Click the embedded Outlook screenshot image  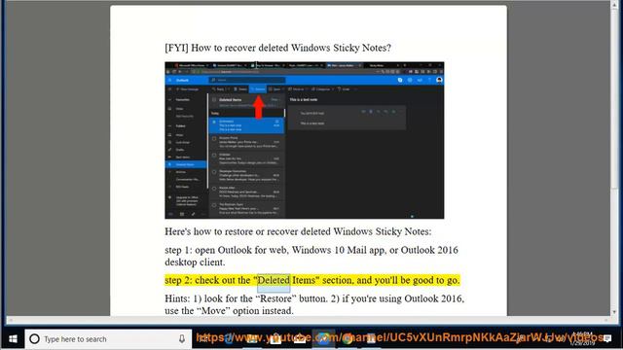305,140
